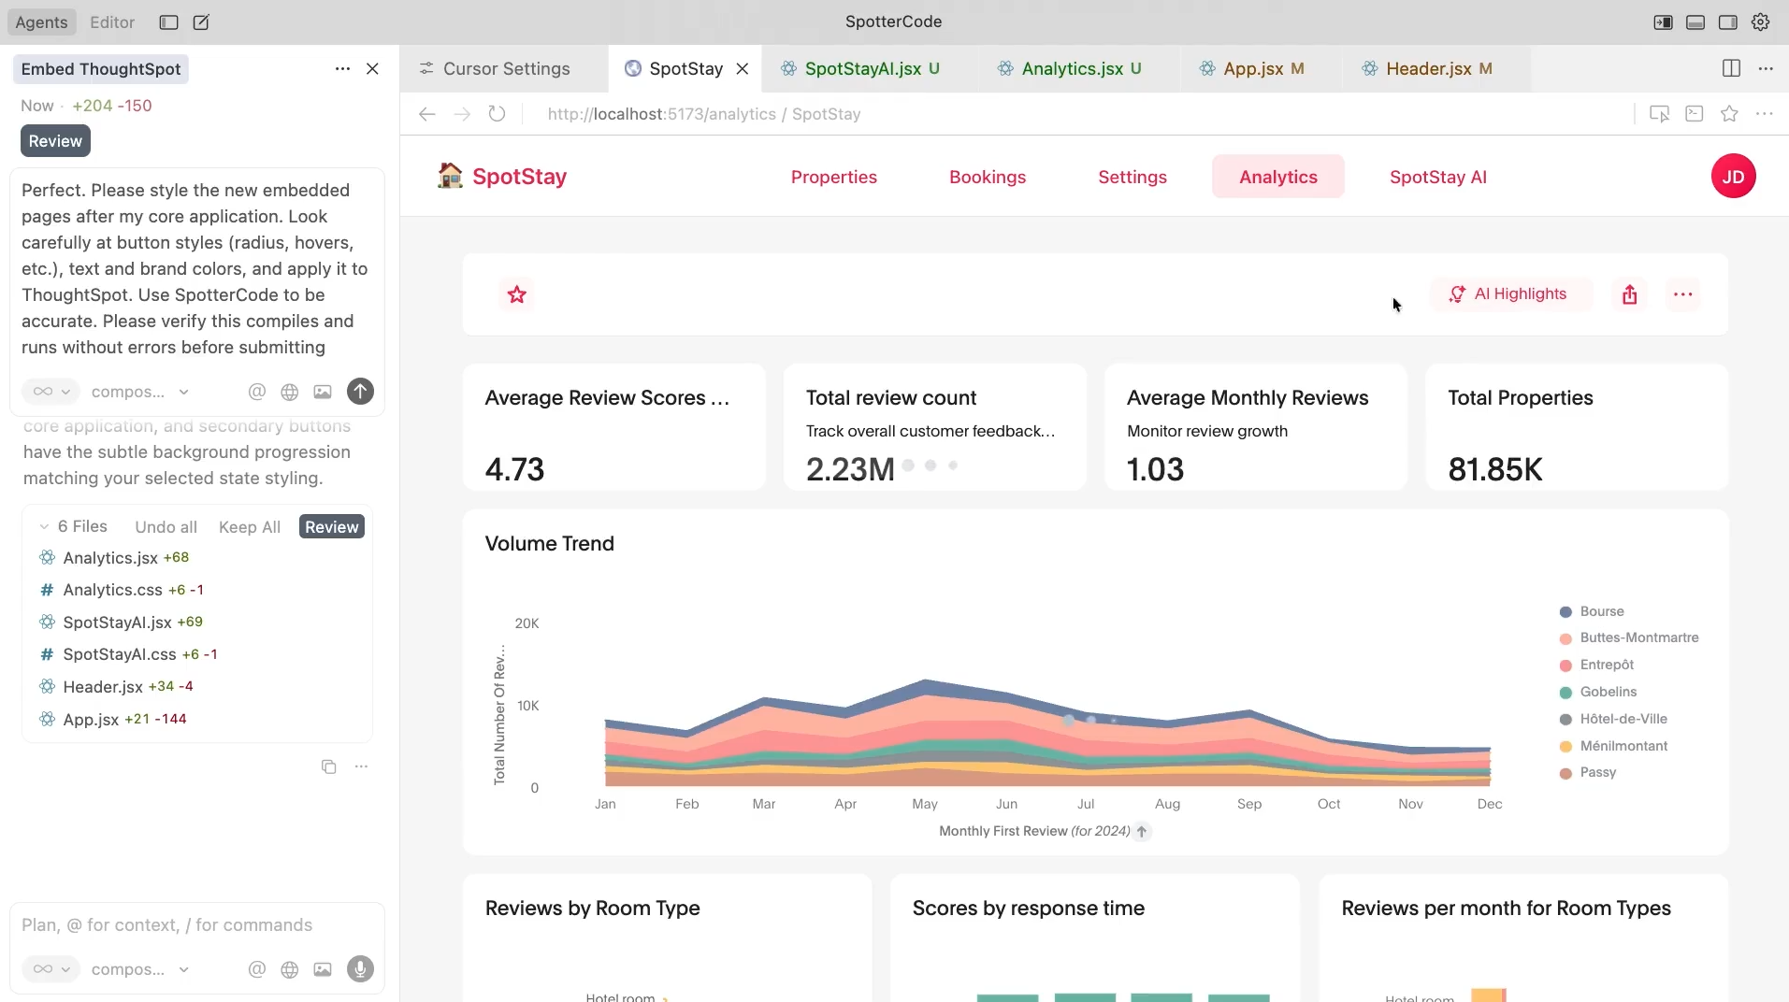The height and width of the screenshot is (1002, 1789).
Task: Collapse the 6 Files changes list
Action: pos(44,527)
